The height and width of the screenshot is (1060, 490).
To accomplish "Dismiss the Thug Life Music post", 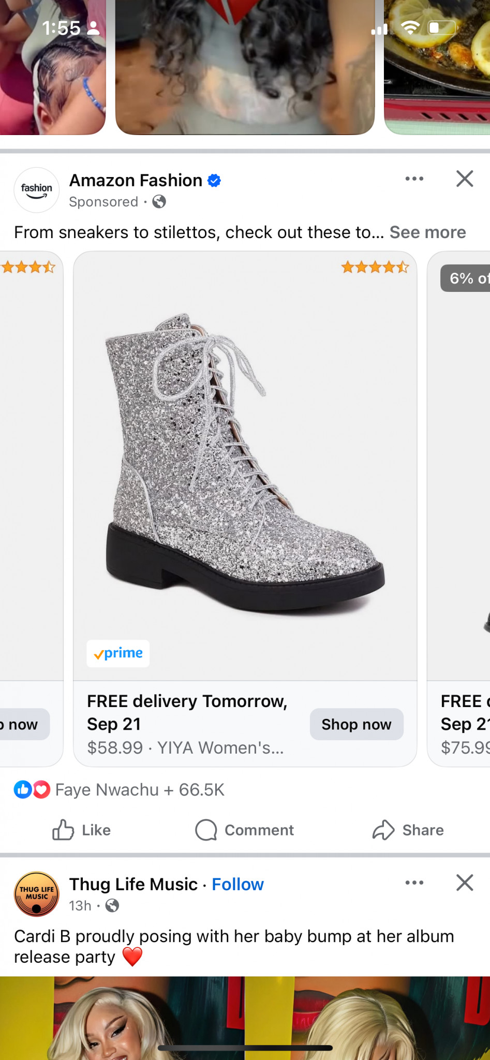I will (x=464, y=883).
